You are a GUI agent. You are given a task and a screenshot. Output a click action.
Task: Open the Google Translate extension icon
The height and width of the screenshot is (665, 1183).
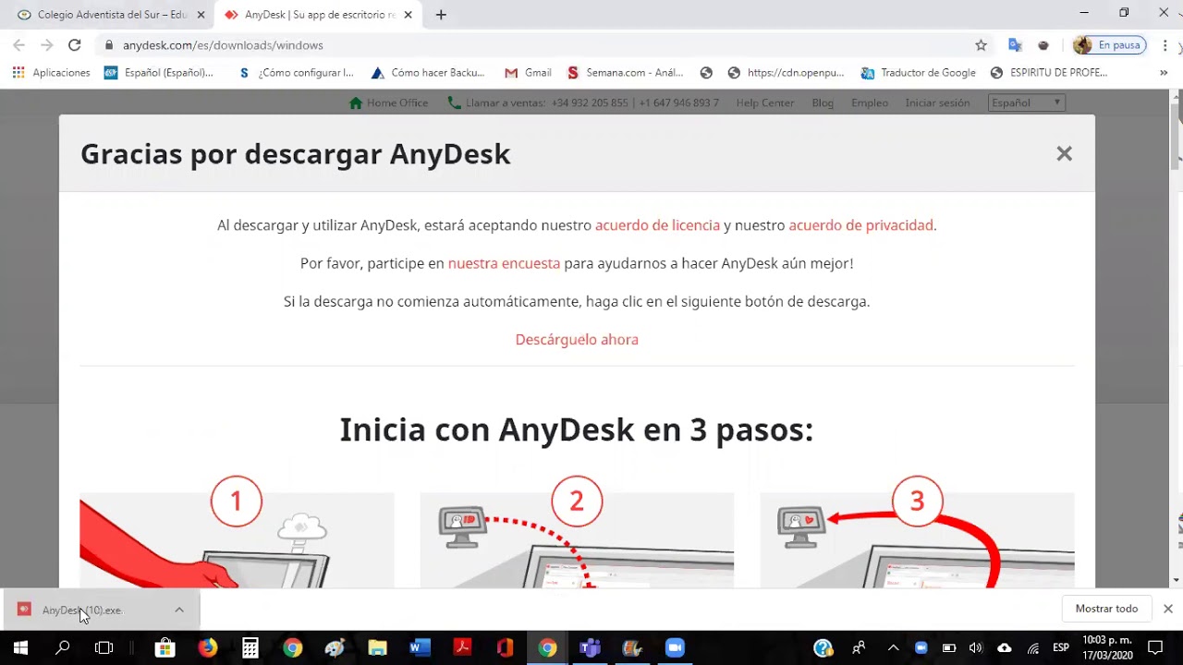1015,44
